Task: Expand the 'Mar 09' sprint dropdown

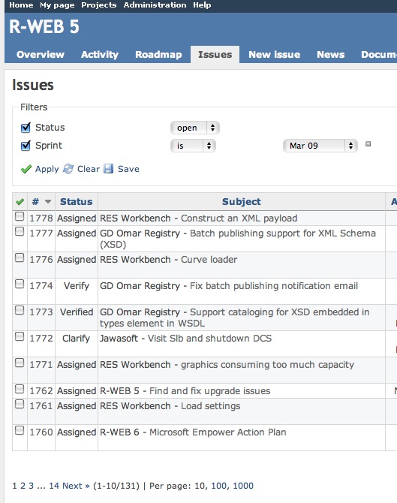Action: point(320,146)
